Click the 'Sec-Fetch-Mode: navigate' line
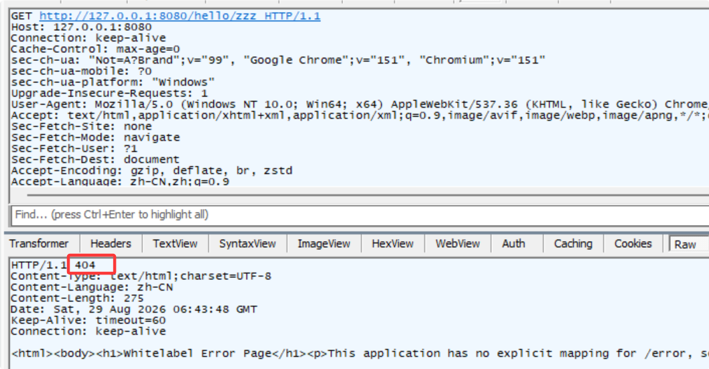The width and height of the screenshot is (709, 369). tap(95, 138)
